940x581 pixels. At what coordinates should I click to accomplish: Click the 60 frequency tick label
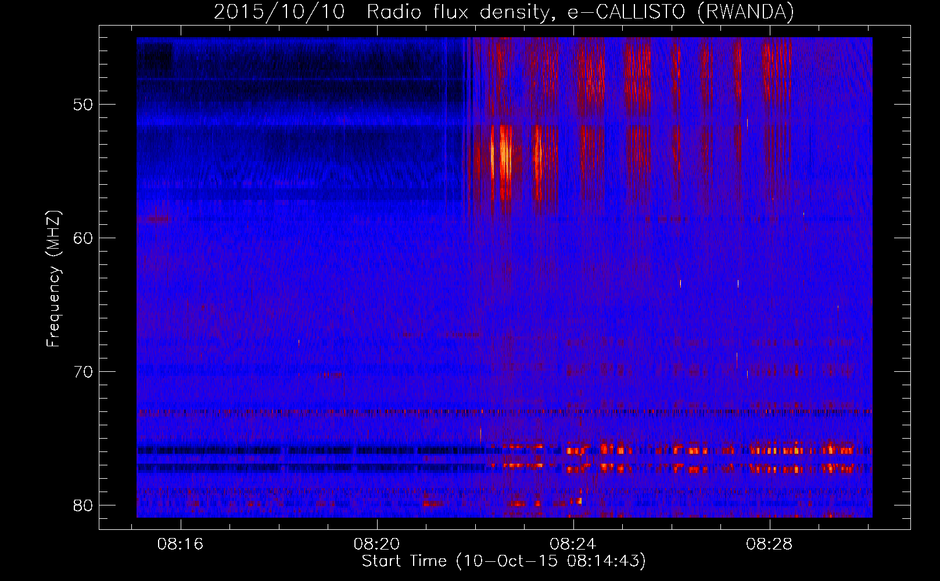(84, 238)
